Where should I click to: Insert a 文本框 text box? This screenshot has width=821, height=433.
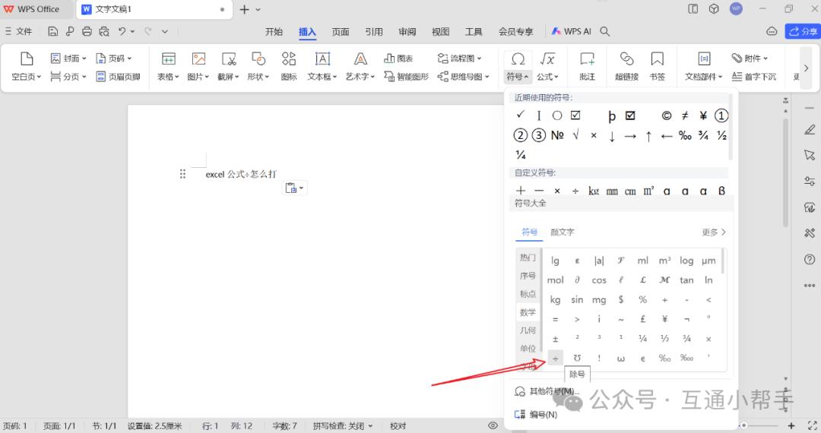(x=322, y=66)
